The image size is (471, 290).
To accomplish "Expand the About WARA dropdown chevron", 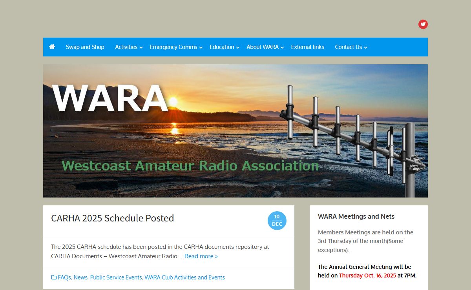I will [282, 47].
